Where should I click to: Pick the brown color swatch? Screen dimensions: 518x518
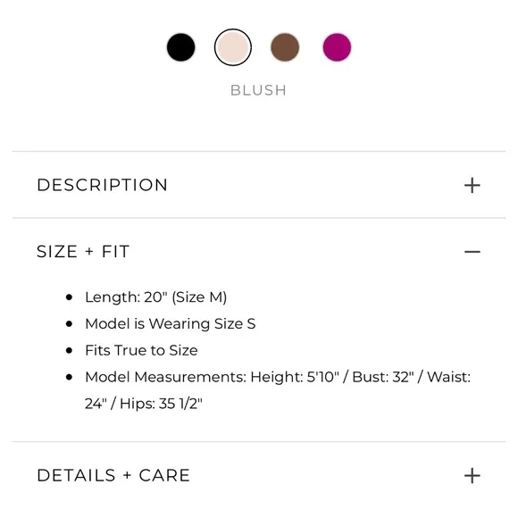coord(285,47)
